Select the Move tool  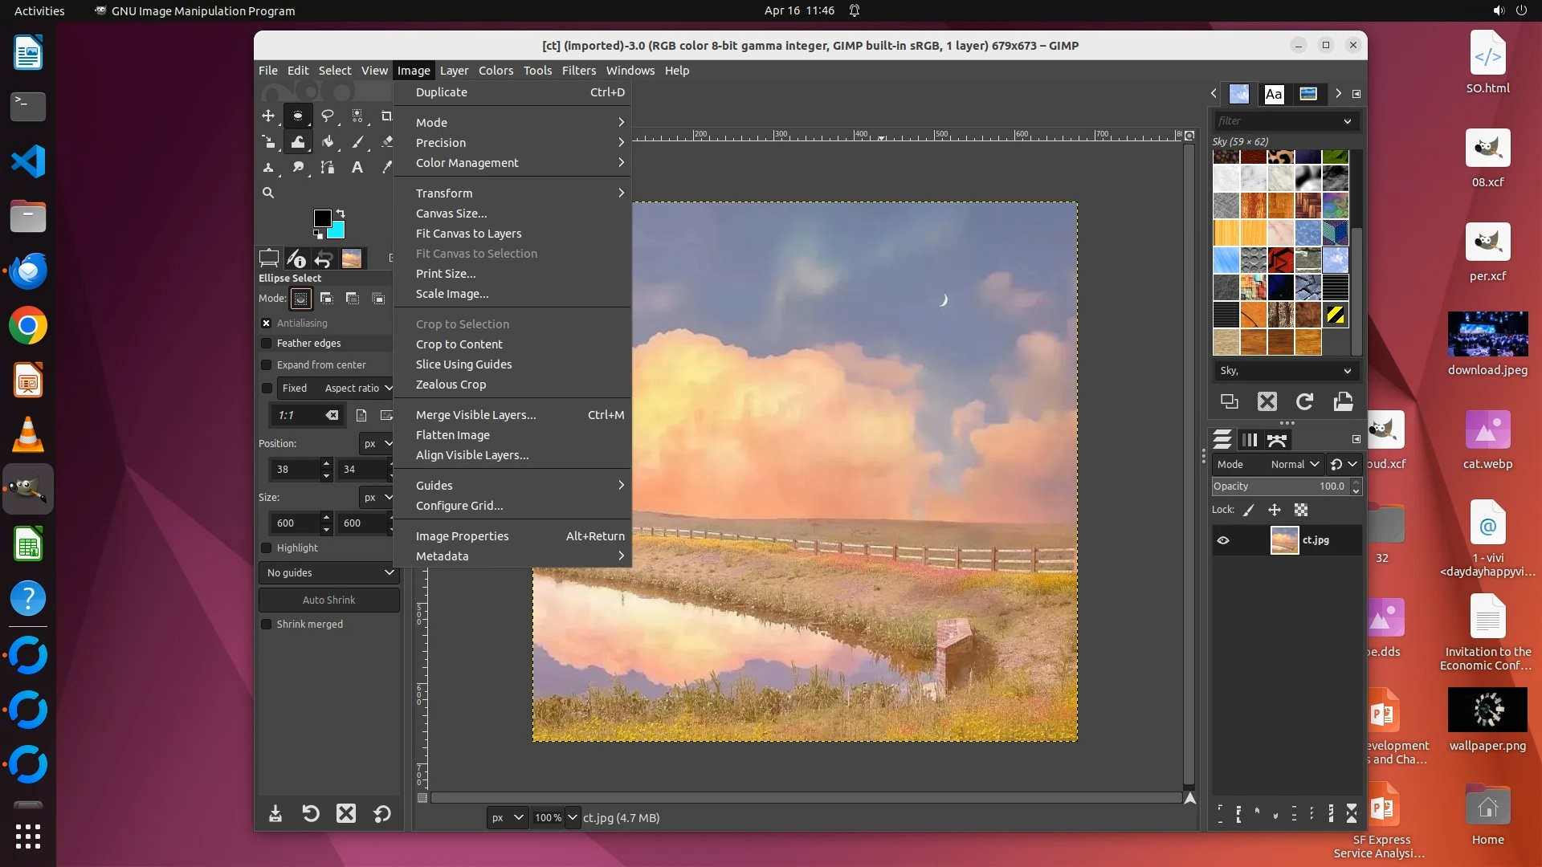[x=268, y=116]
